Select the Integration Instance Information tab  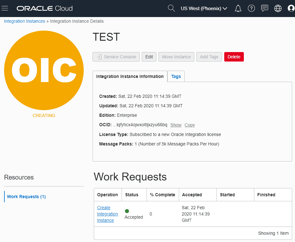[129, 76]
